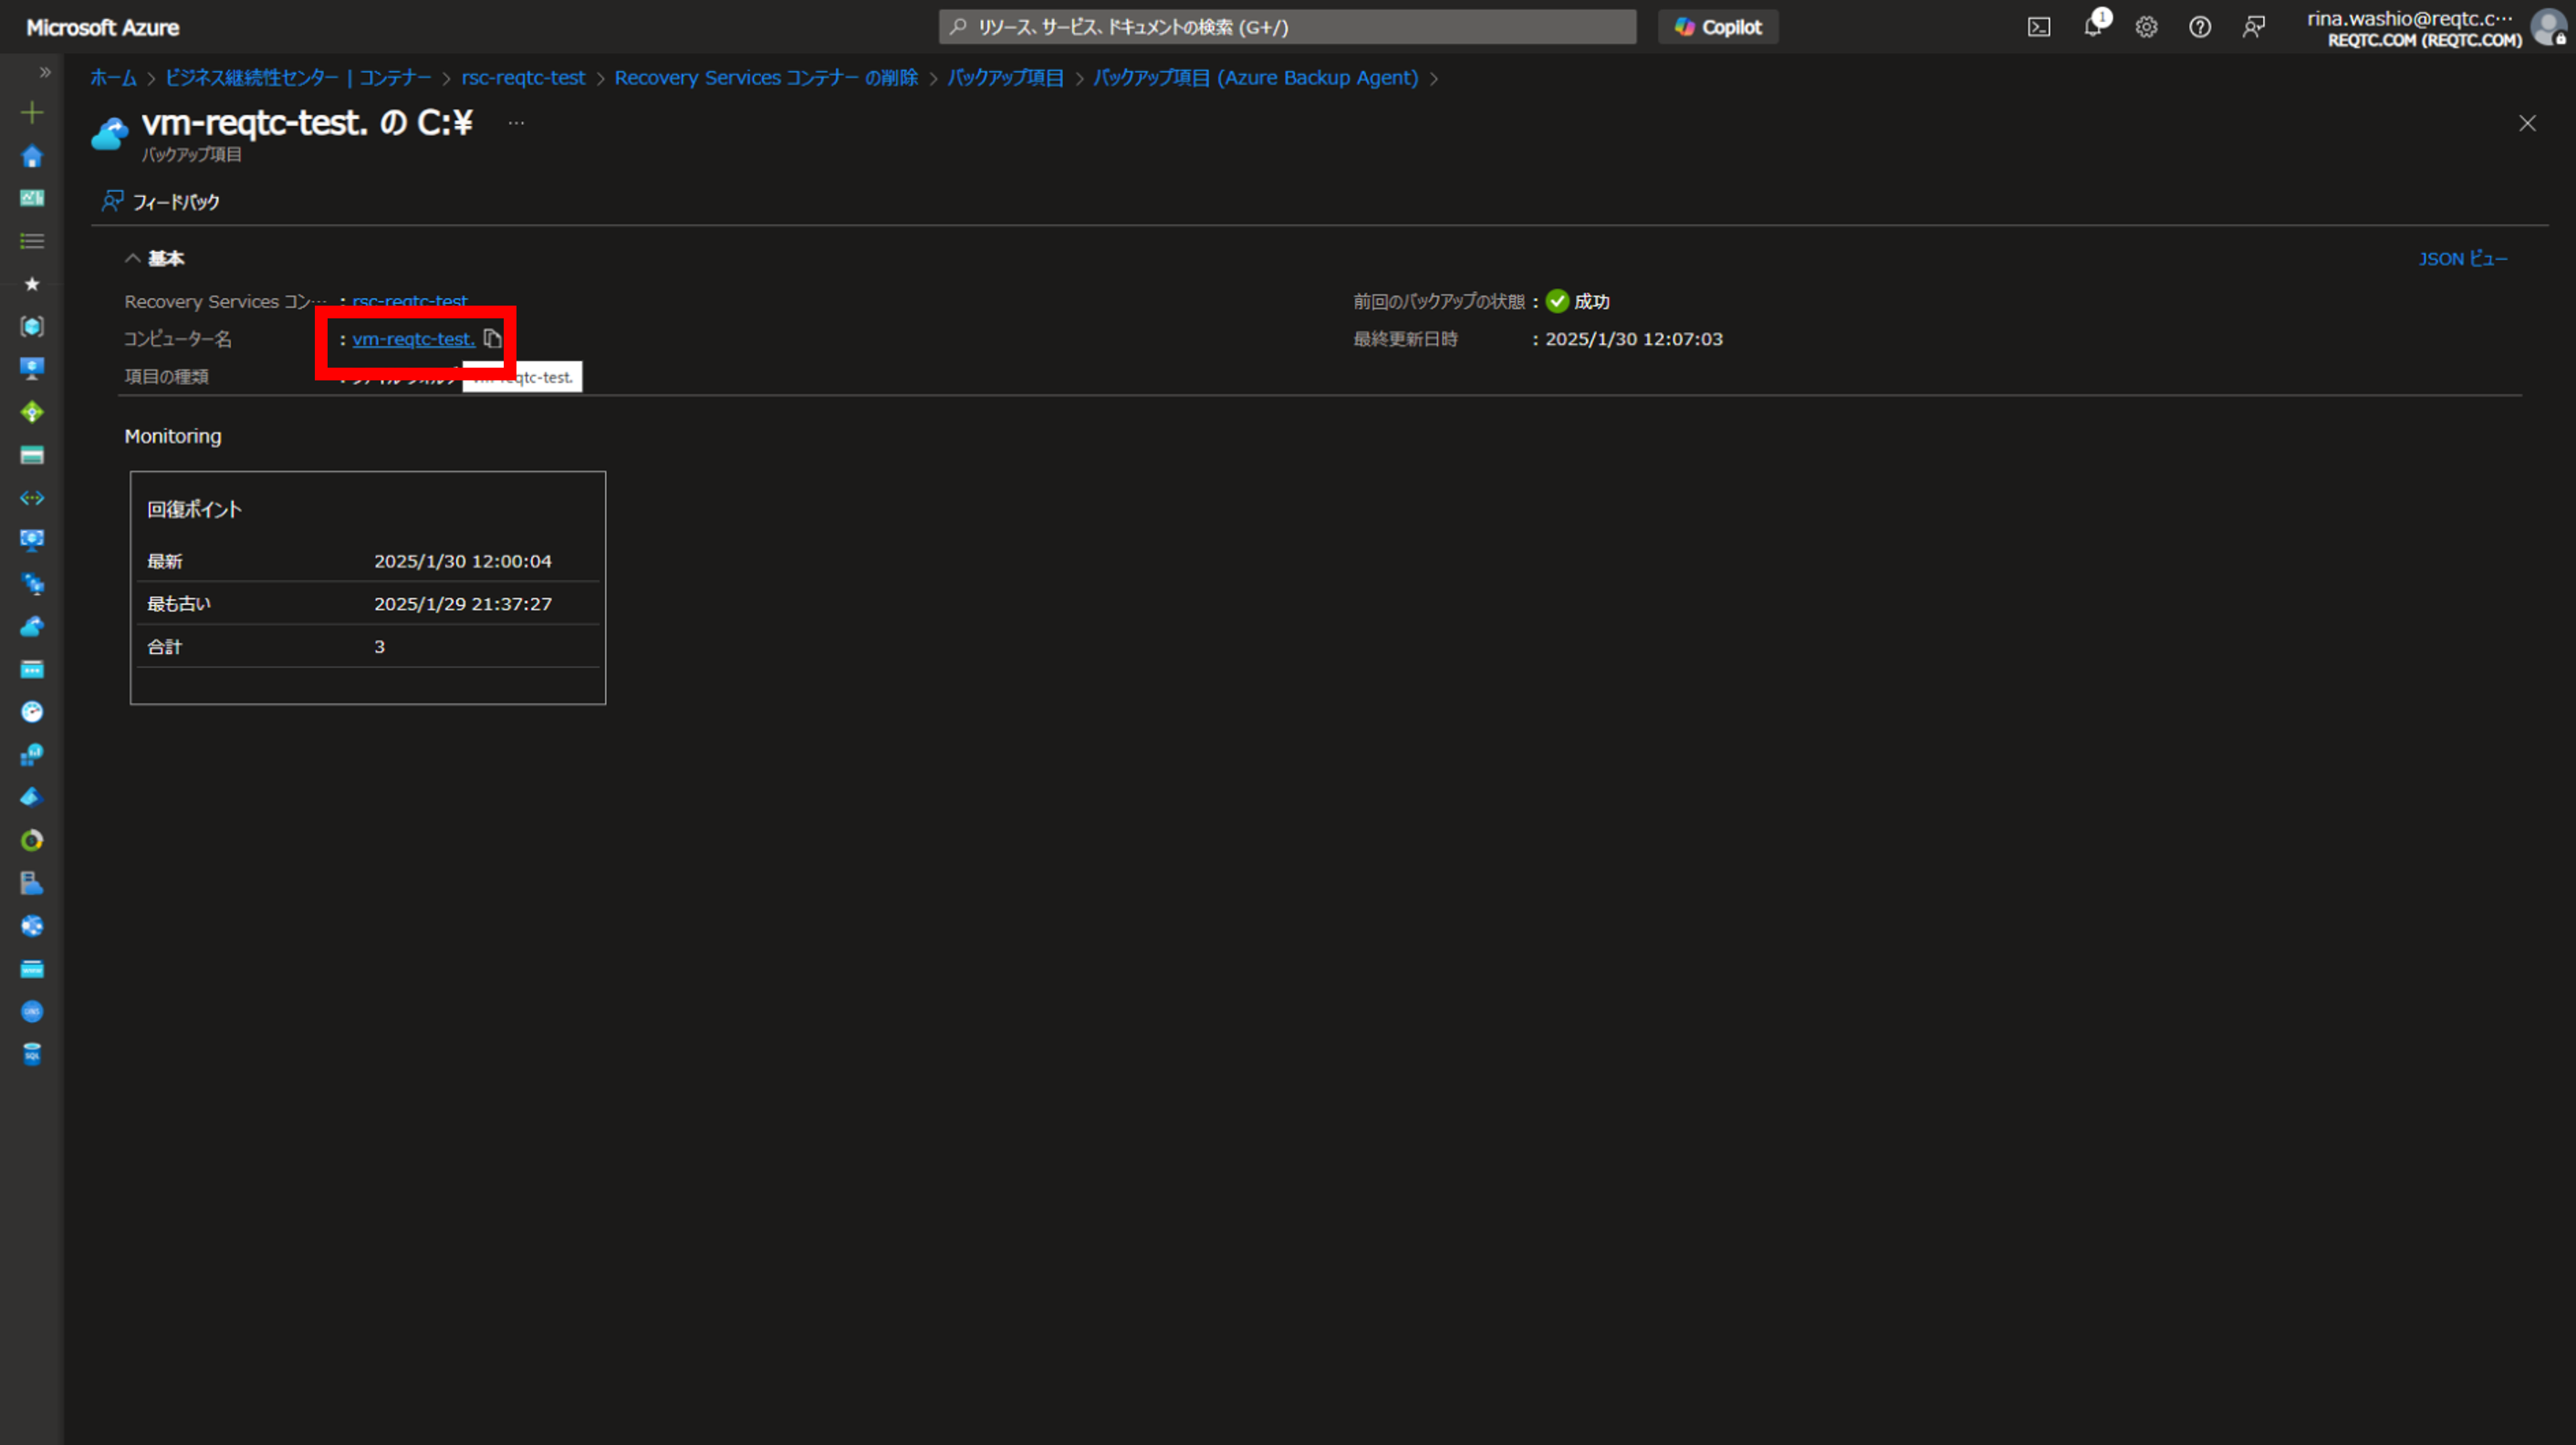Launch Copilot from the top bar
2576x1445 pixels.
(x=1718, y=27)
